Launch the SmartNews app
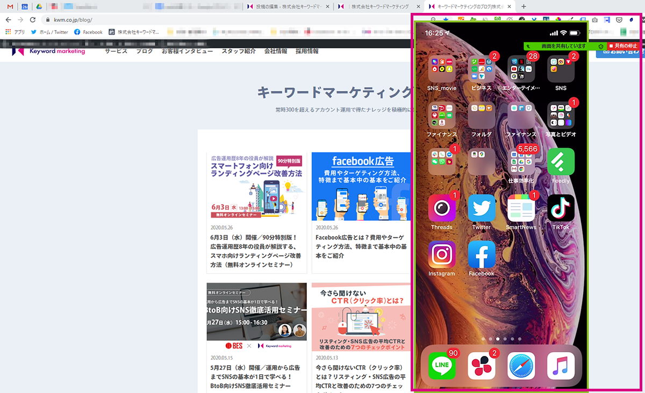Viewport: 645px width, 393px height. 521,208
